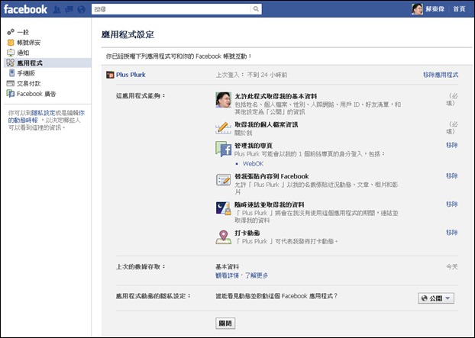The width and height of the screenshot is (475, 338).
Task: Click the search magnifier icon
Action: (256, 9)
